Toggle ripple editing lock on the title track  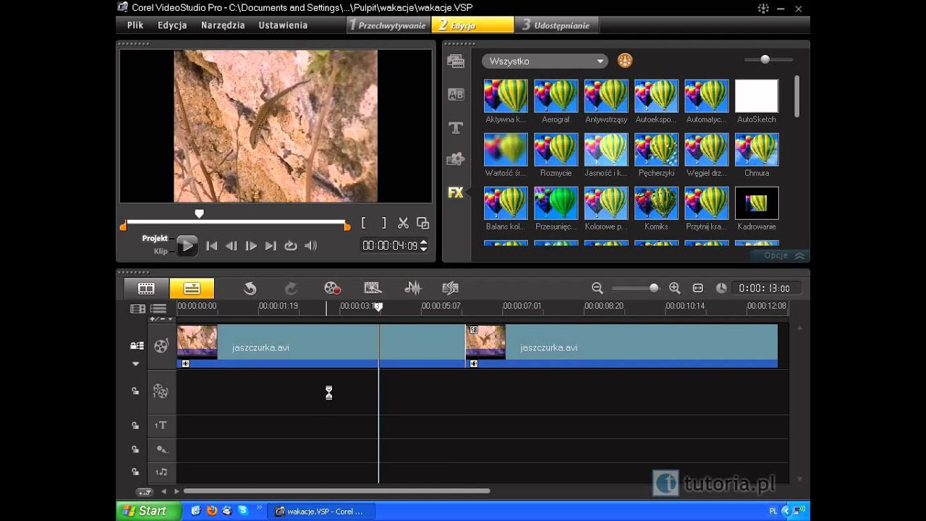pyautogui.click(x=135, y=425)
